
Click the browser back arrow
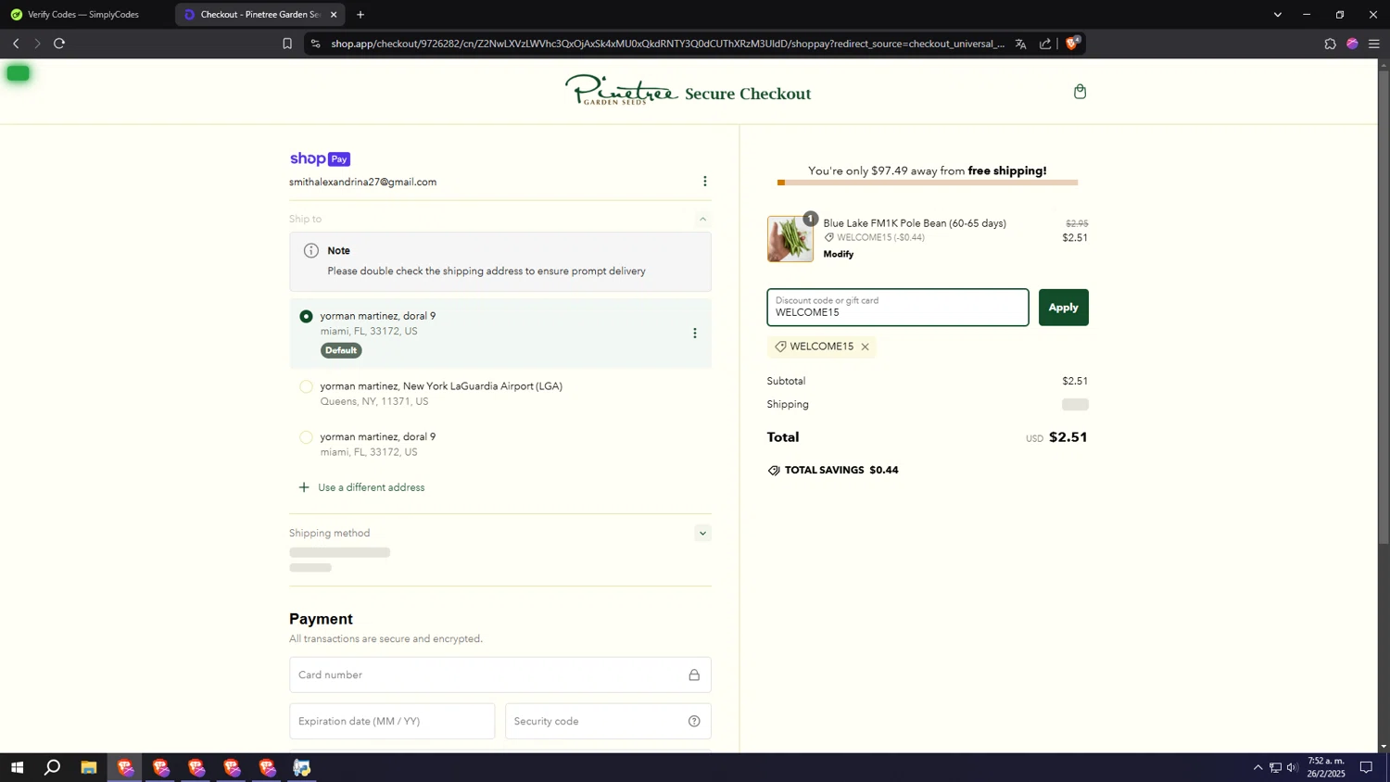[x=16, y=44]
